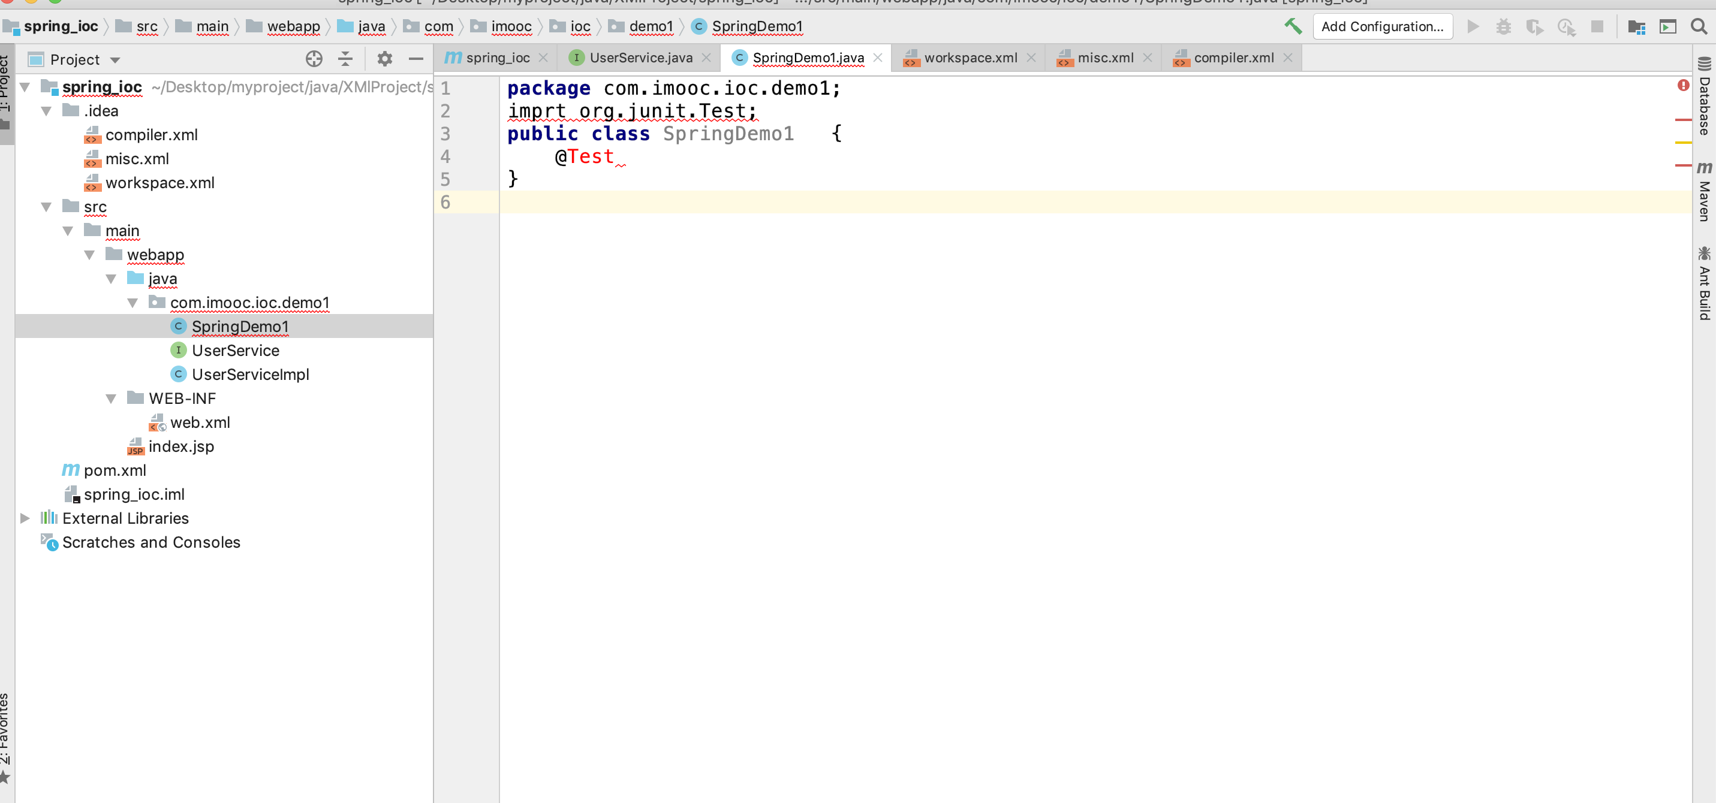Open the Ant Build tool window

1704,283
